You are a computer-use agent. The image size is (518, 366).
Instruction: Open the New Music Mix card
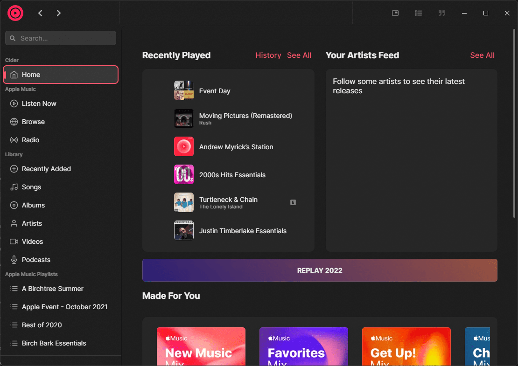click(x=201, y=346)
